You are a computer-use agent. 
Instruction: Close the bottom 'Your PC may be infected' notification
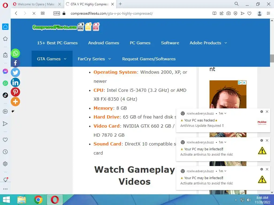pyautogui.click(x=267, y=169)
